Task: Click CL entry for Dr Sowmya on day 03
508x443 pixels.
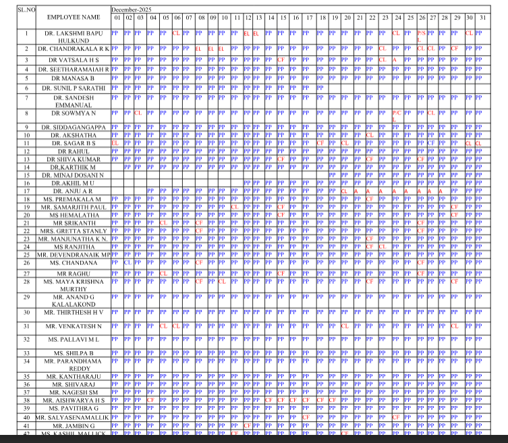Action: (138, 113)
